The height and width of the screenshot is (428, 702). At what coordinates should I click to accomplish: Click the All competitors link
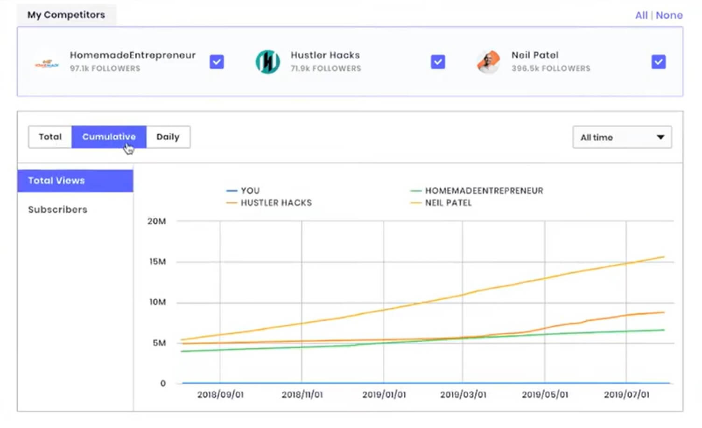(x=641, y=15)
